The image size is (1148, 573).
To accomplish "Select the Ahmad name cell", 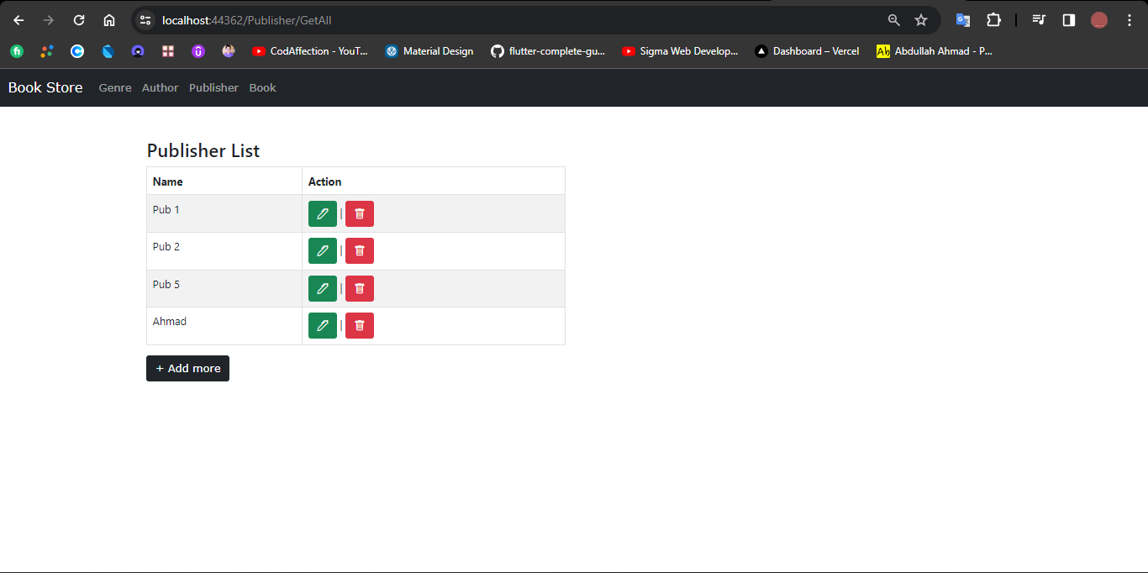I will [224, 326].
